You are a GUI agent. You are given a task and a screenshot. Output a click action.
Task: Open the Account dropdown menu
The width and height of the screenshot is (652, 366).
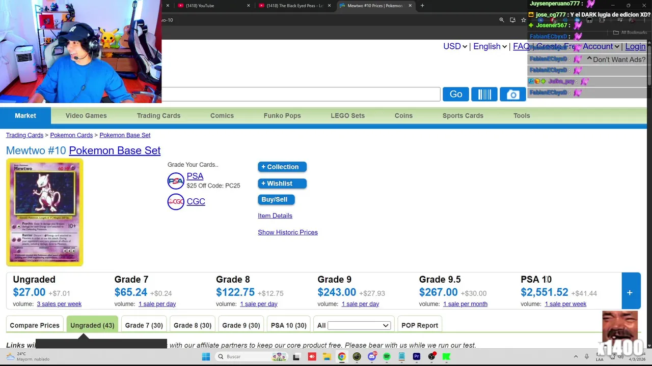click(x=601, y=46)
